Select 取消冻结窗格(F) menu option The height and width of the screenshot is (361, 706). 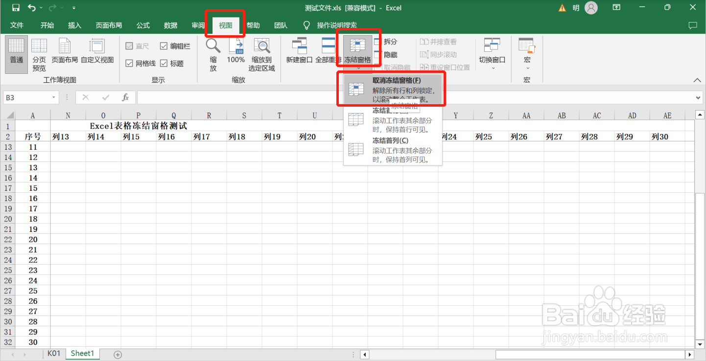[x=393, y=90]
